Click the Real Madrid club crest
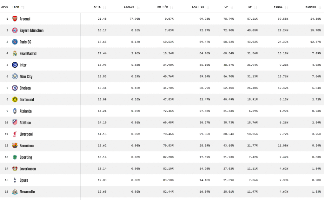 tap(15, 53)
